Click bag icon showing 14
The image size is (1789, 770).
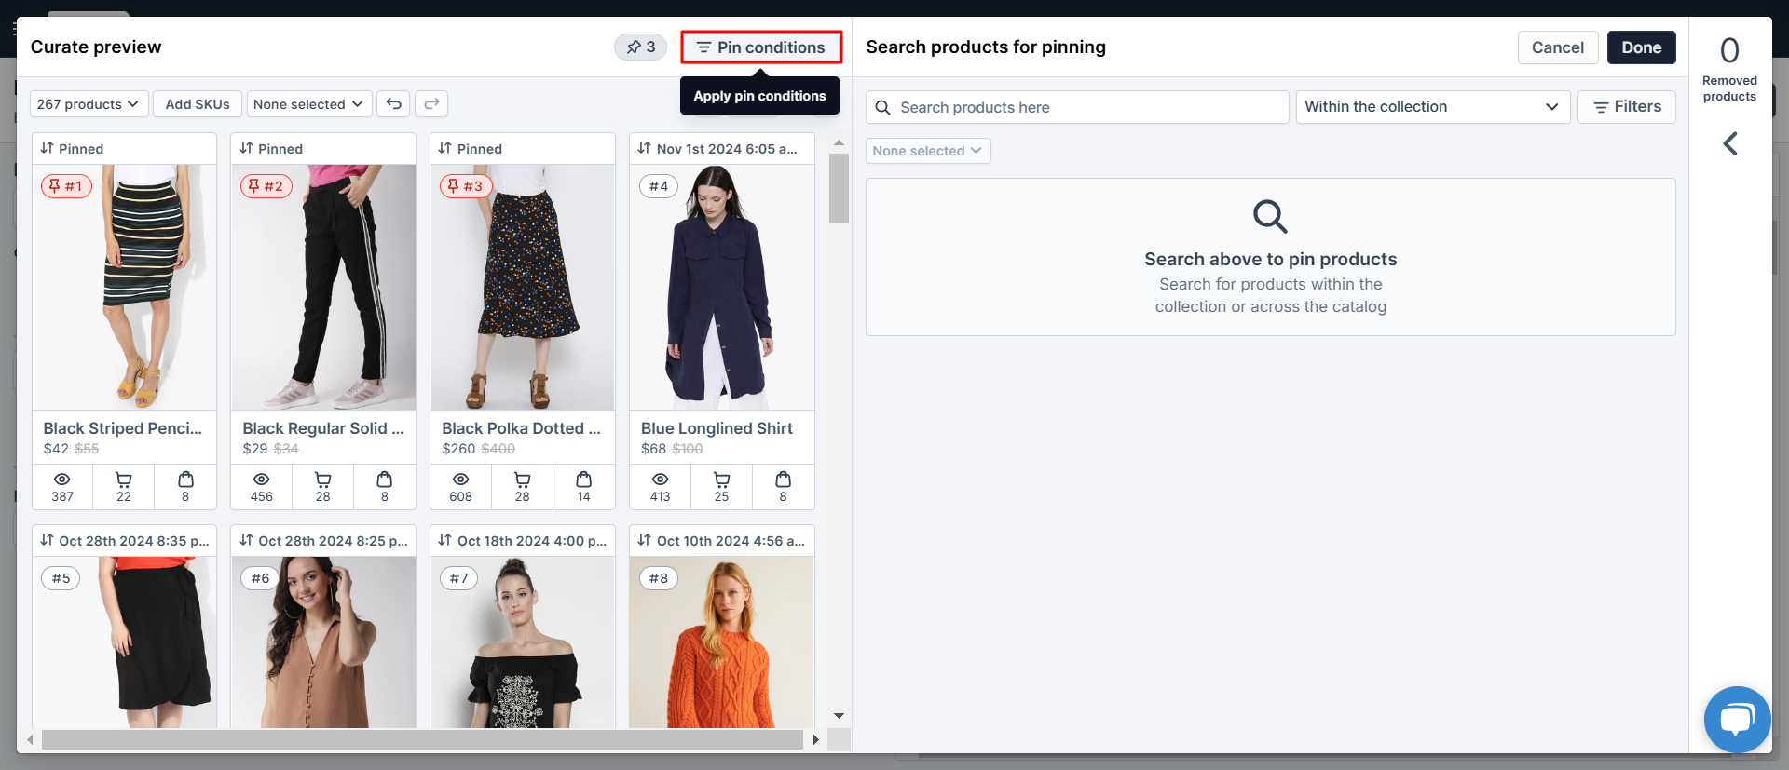(584, 480)
